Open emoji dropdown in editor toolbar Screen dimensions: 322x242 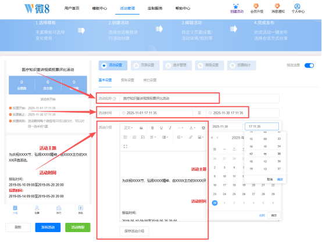point(180,137)
